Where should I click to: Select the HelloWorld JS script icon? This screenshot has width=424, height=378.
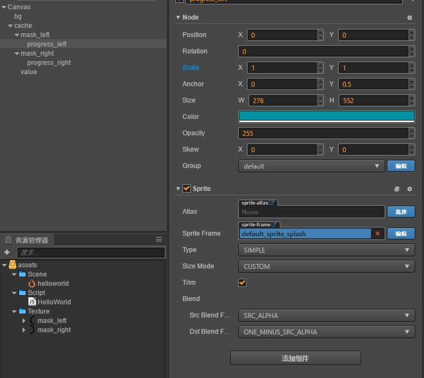tap(32, 302)
